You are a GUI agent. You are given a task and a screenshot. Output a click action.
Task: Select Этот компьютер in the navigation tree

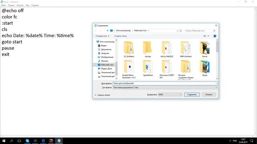tap(105, 42)
